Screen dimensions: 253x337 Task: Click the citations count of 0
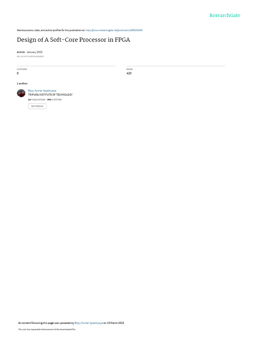(18, 73)
